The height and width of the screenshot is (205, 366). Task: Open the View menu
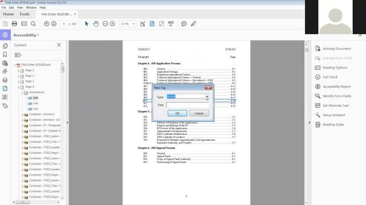click(20, 7)
